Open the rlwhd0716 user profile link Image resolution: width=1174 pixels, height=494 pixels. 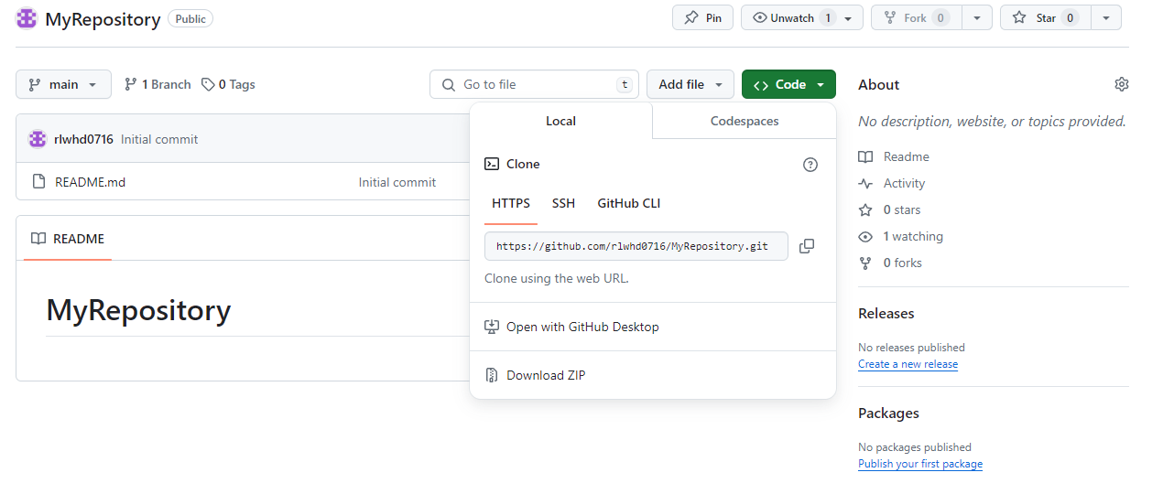(x=84, y=139)
